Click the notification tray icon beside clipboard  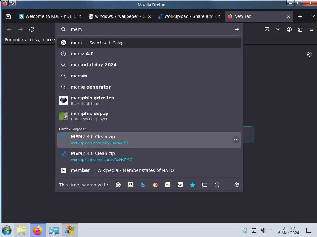pos(245,230)
